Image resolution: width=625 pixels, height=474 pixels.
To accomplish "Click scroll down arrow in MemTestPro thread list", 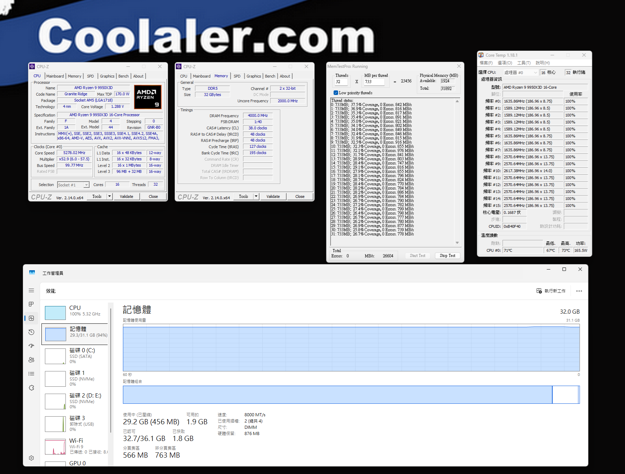I will [457, 243].
